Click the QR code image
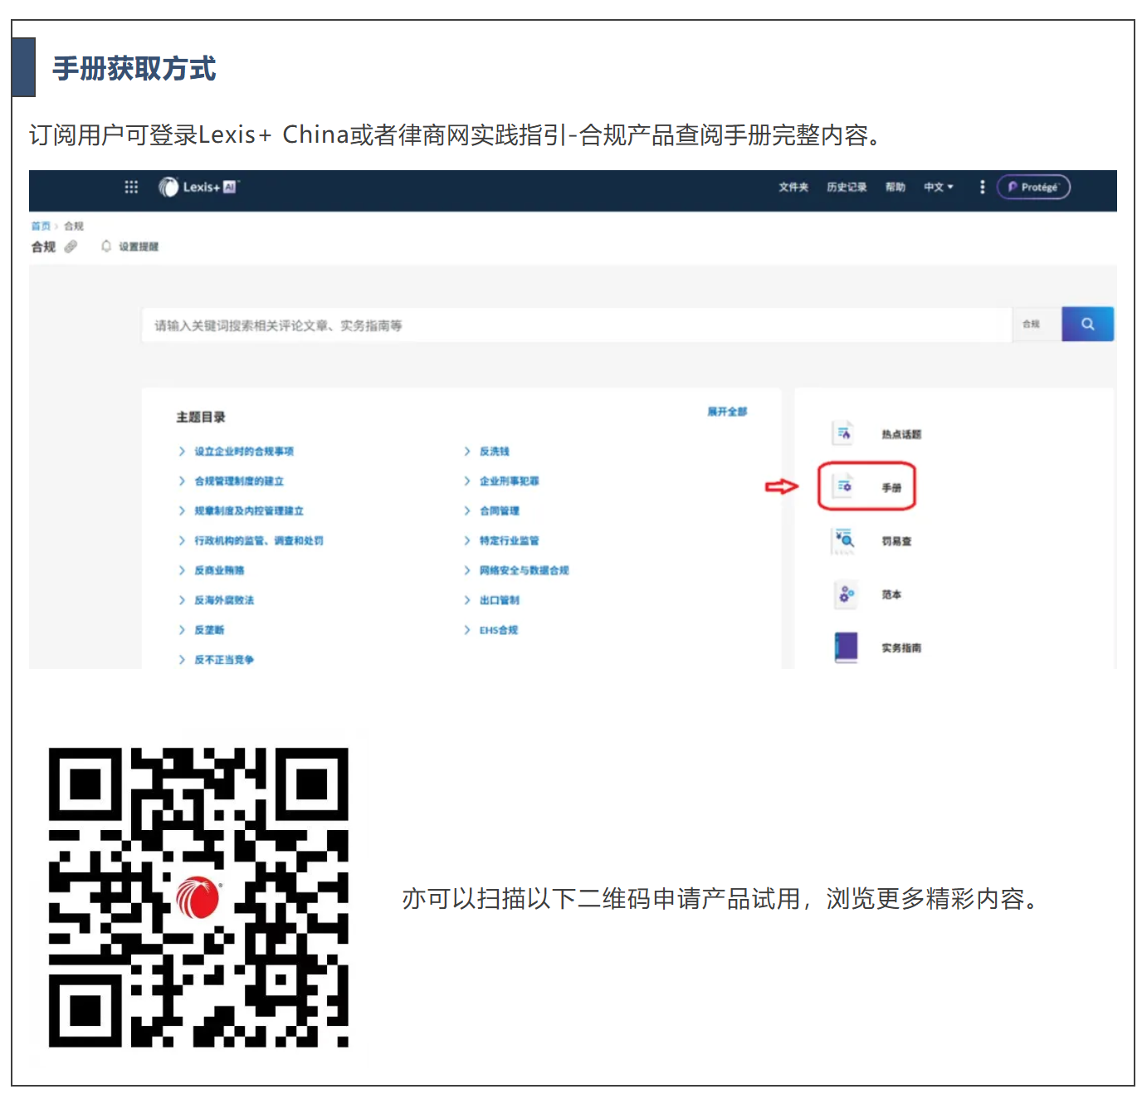 pyautogui.click(x=199, y=897)
